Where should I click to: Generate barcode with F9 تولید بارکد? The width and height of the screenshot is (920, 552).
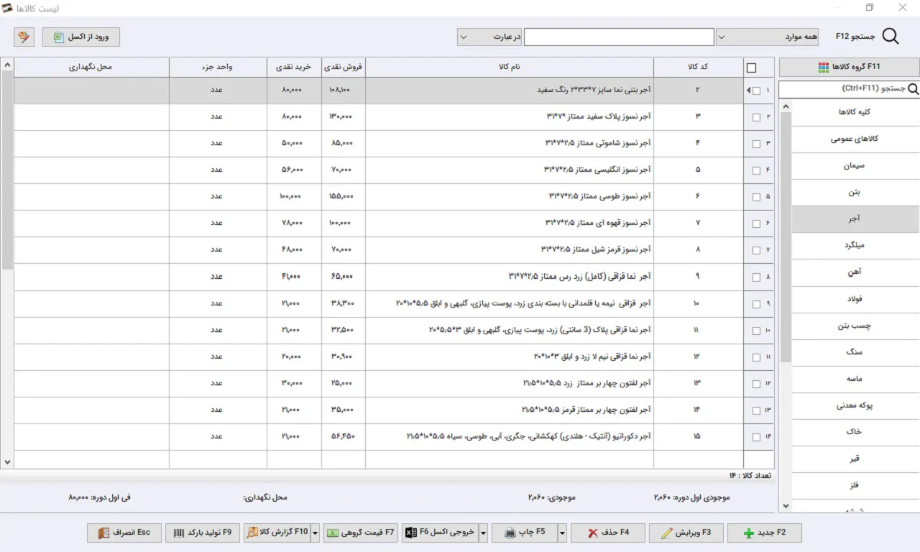point(202,533)
